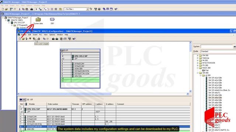Click Download icon in SIMATIC Manager toolbar
The image size is (236, 132).
pyautogui.click(x=32, y=9)
